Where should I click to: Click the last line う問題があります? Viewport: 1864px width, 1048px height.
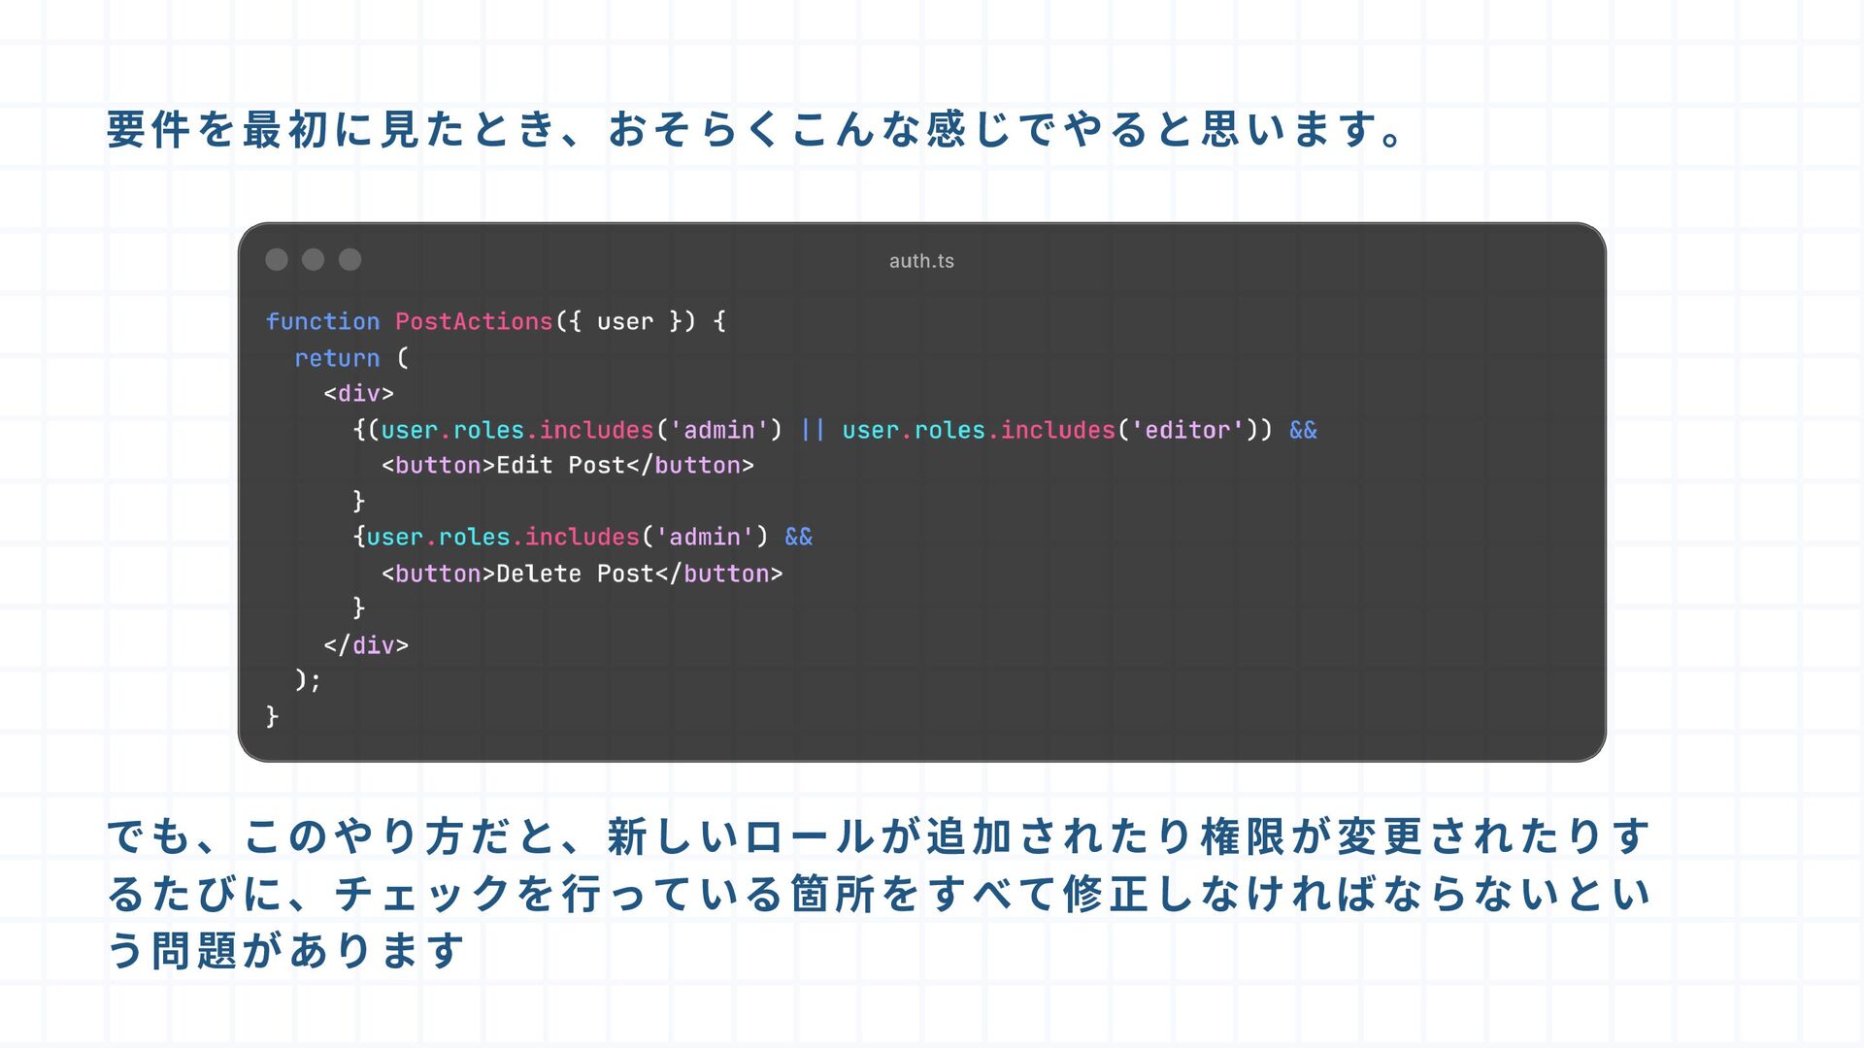click(286, 950)
